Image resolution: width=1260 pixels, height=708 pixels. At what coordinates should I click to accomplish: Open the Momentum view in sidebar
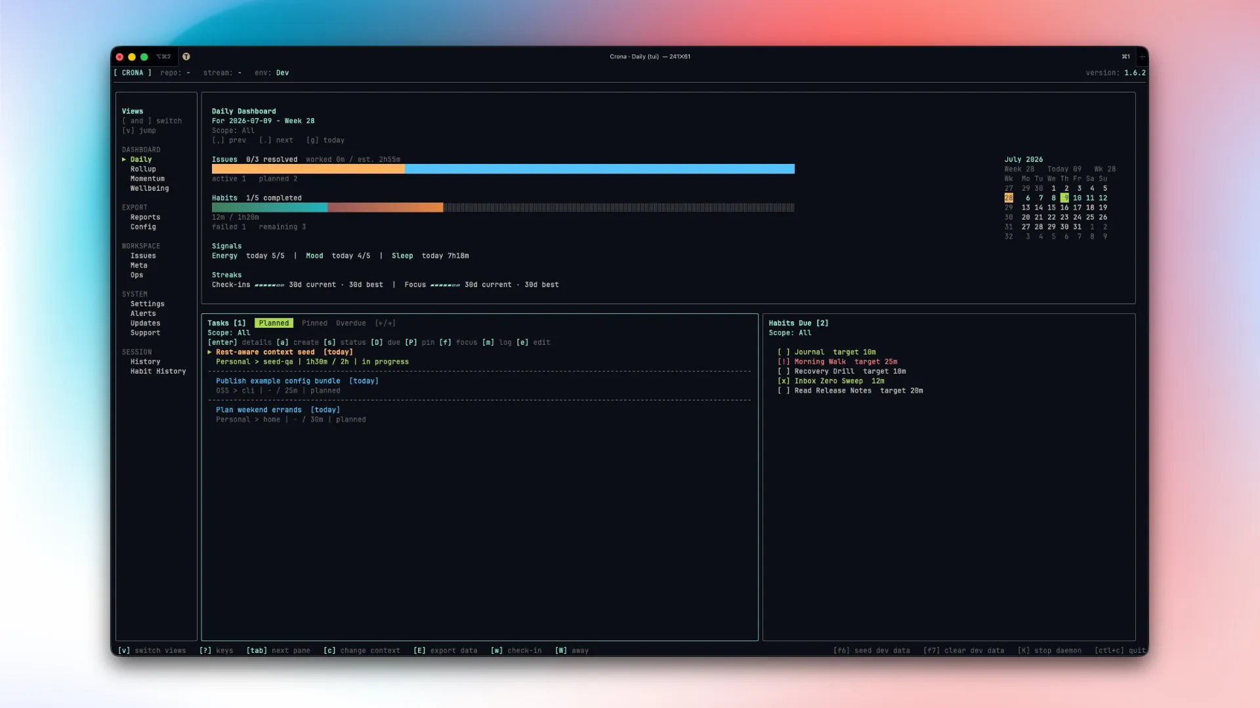148,179
